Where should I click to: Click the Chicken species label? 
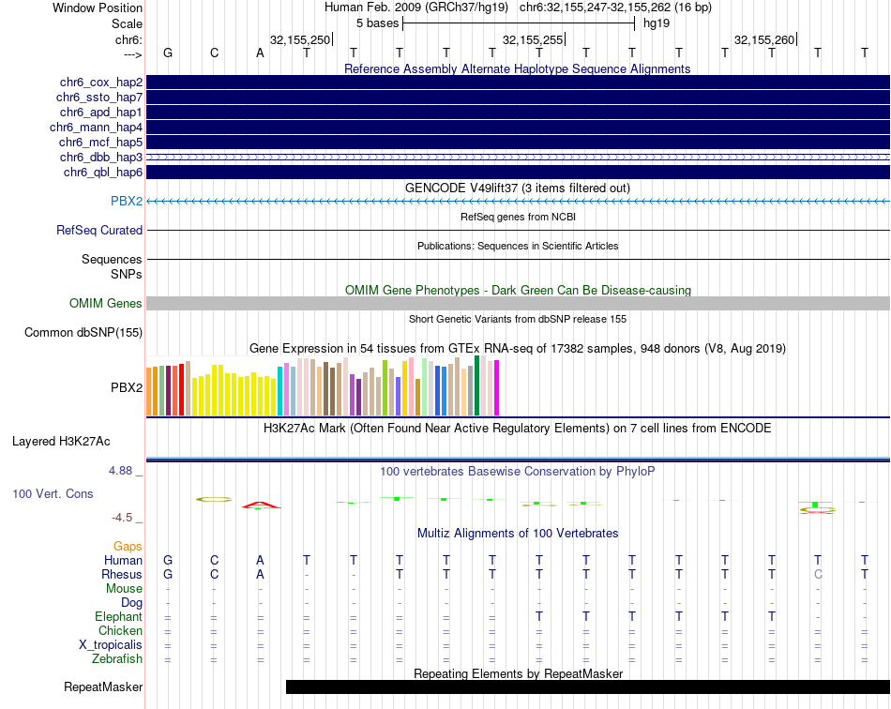pyautogui.click(x=120, y=630)
